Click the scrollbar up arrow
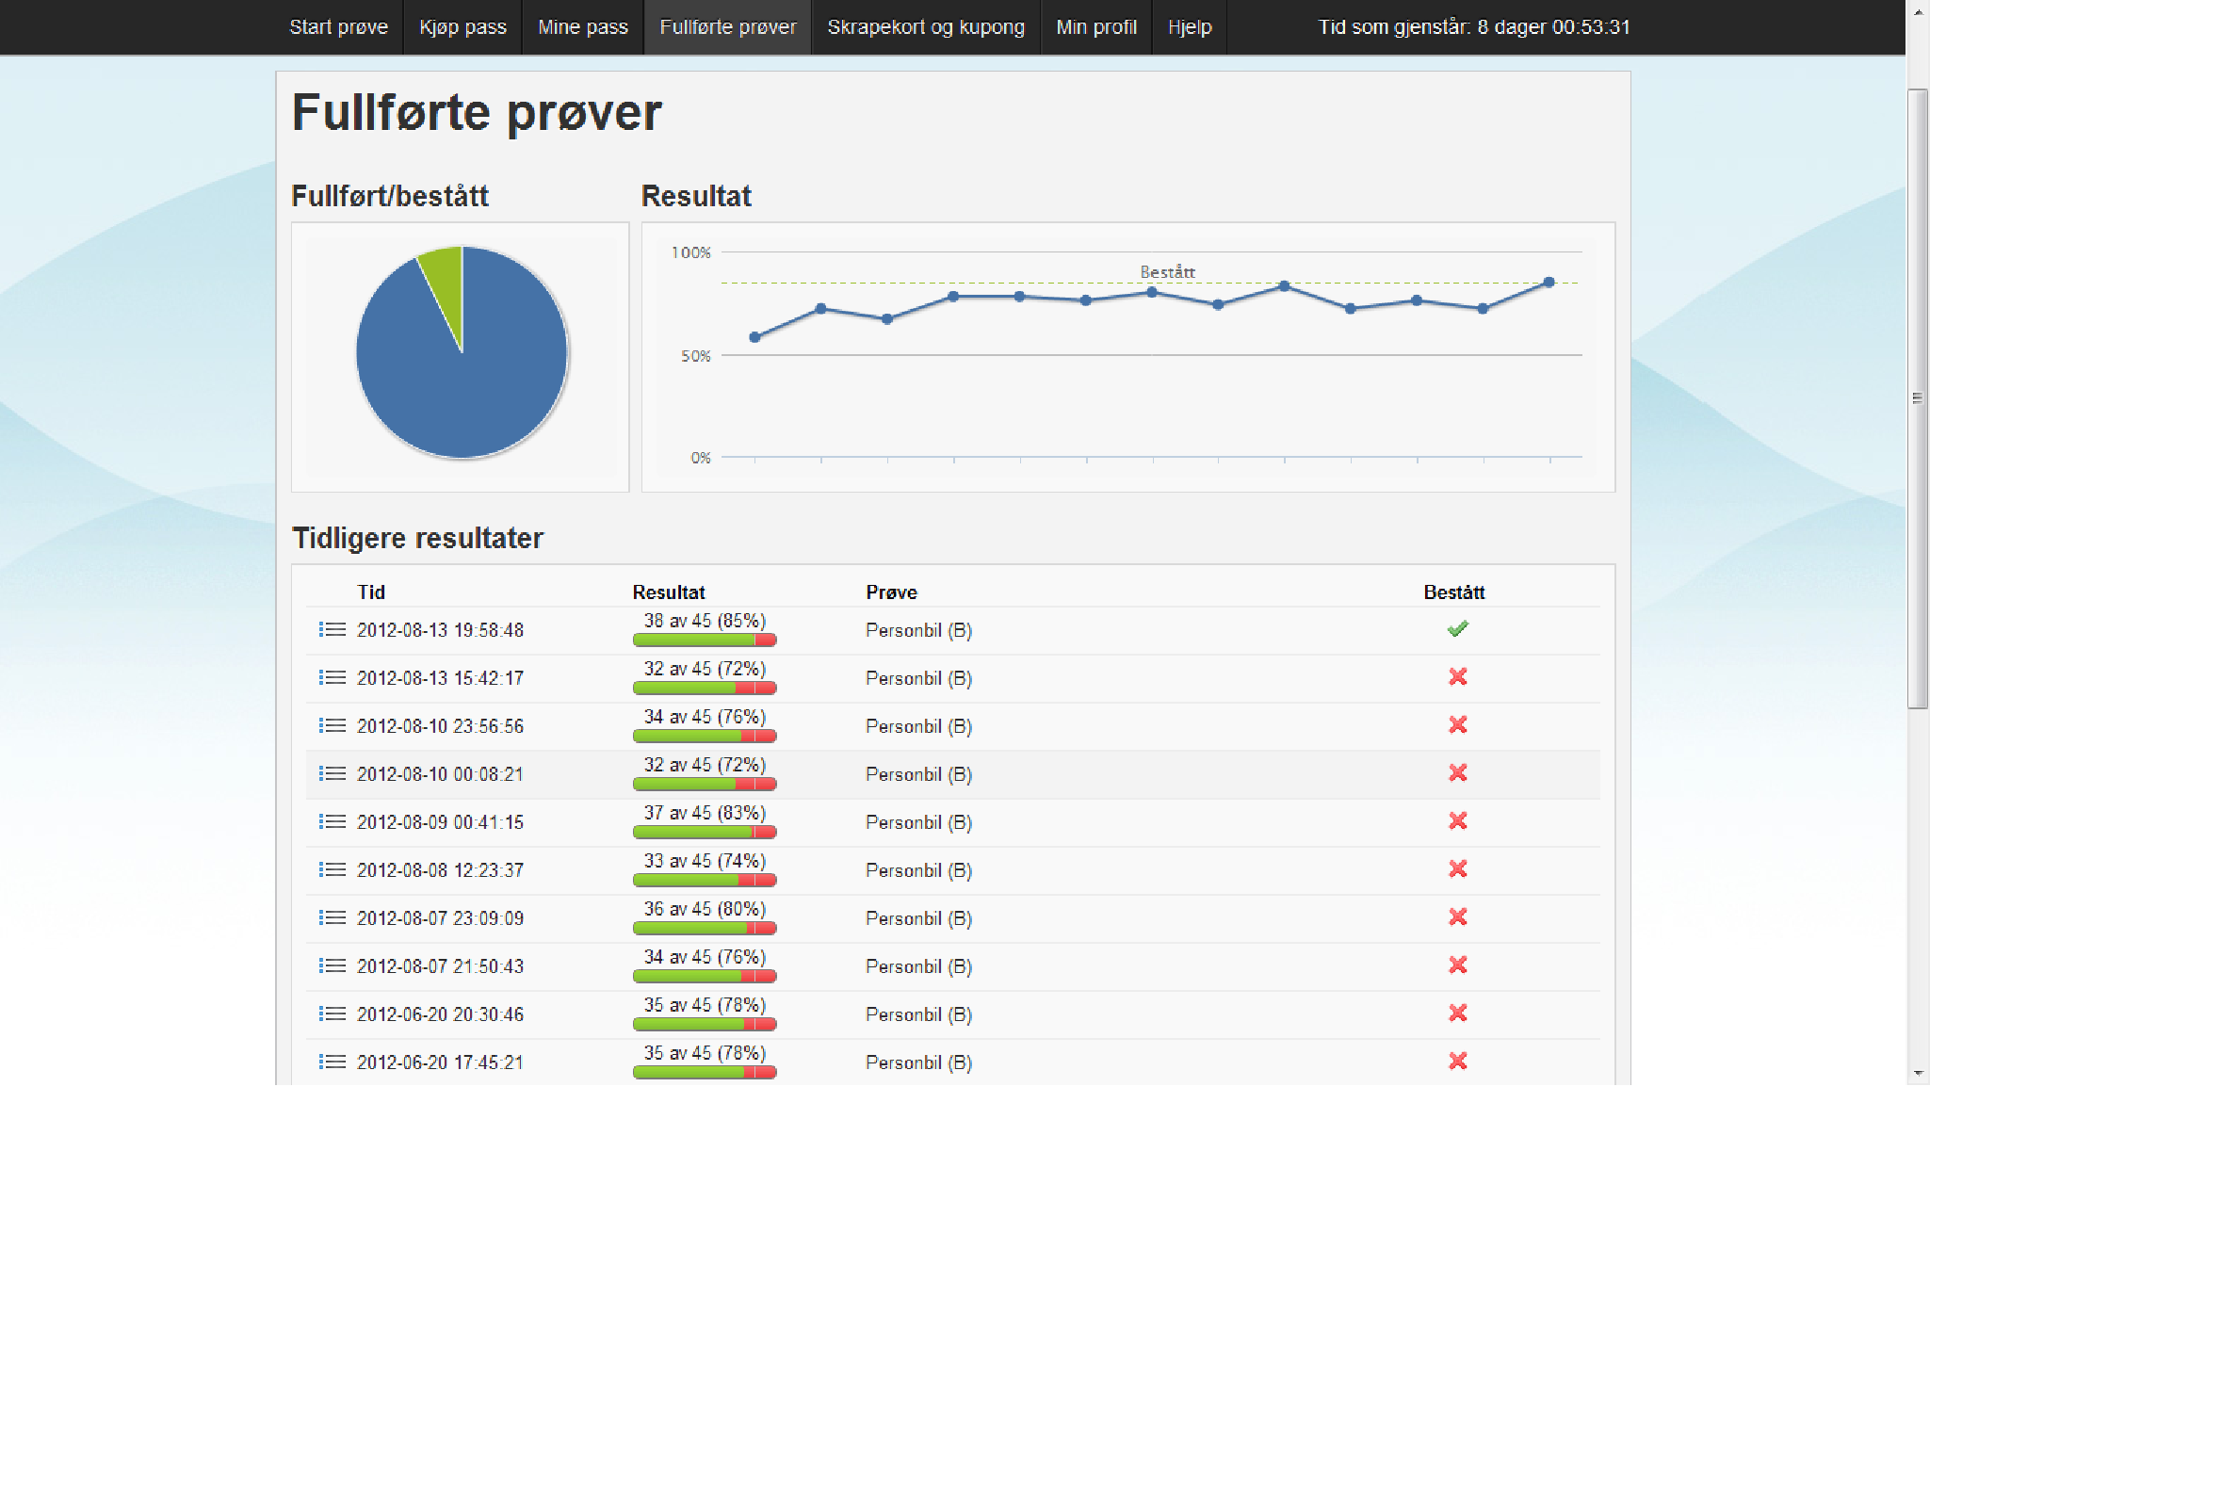The width and height of the screenshot is (2238, 1492). [x=1918, y=11]
